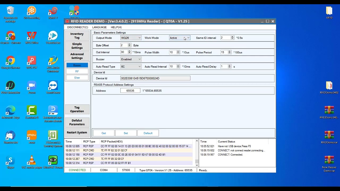Launch the Imou desktop application
340x191 pixels.
[32, 137]
